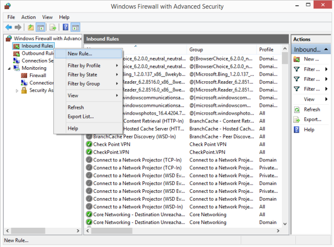Click the Export icon in the Actions pane
This screenshot has width=334, height=247.
tap(297, 119)
